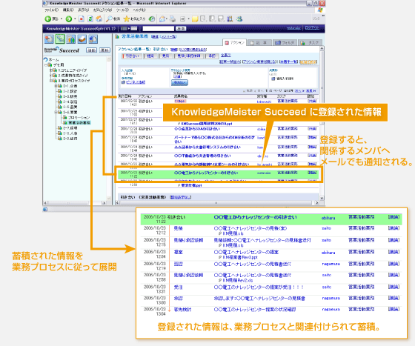Open the 表示 menu
415x346 pixels.
coord(83,10)
